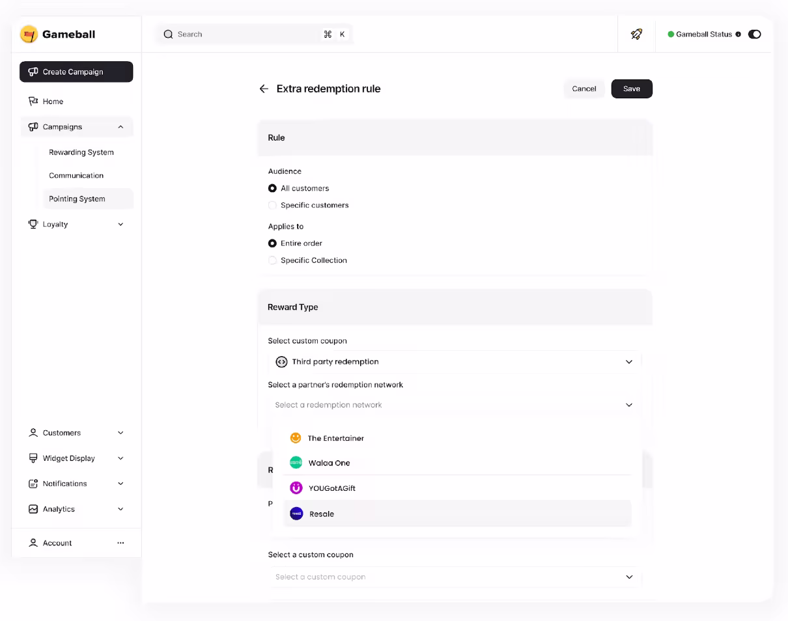The image size is (788, 621).
Task: Click the Gameball Status info icon
Action: pyautogui.click(x=738, y=34)
